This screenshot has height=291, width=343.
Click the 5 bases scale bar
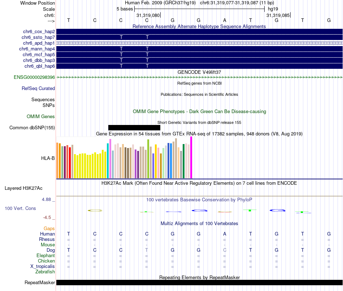point(199,9)
